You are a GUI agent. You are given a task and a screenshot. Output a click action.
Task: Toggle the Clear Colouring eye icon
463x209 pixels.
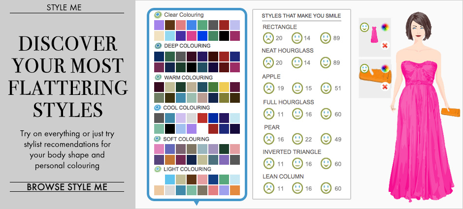158,15
